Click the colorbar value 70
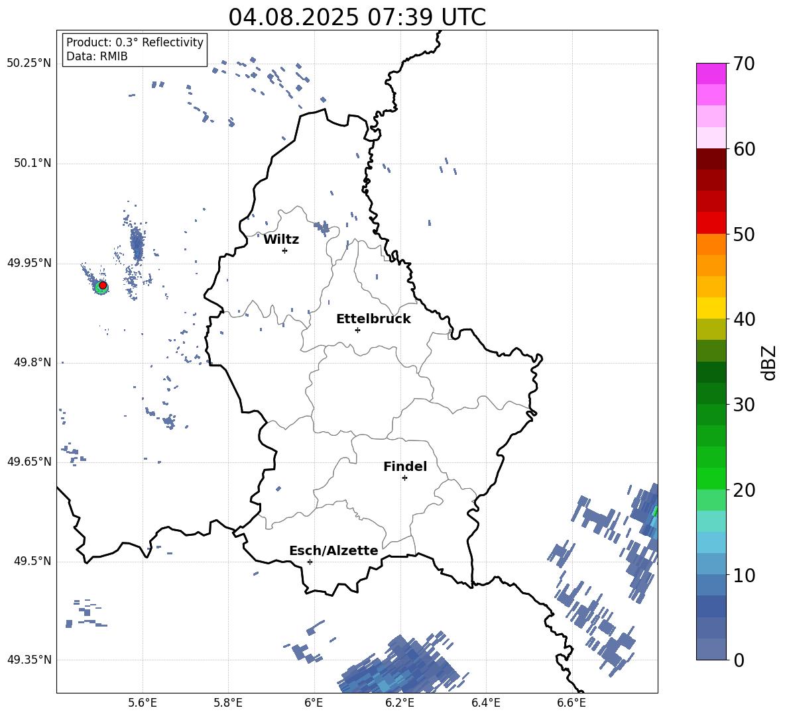 [744, 64]
